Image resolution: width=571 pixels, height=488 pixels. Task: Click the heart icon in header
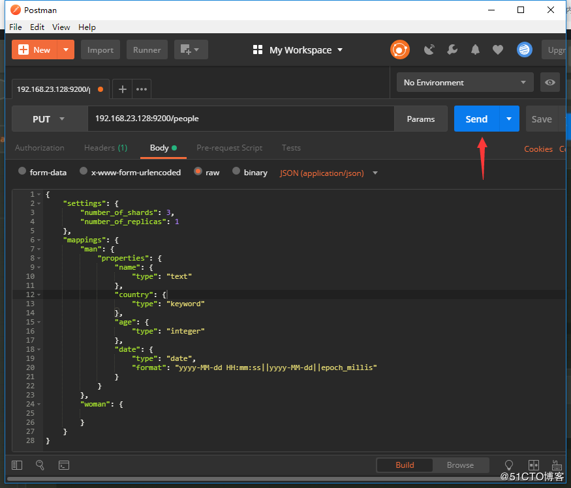(x=498, y=50)
